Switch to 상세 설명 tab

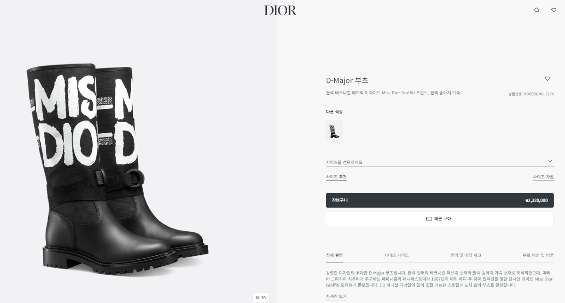pyautogui.click(x=334, y=255)
